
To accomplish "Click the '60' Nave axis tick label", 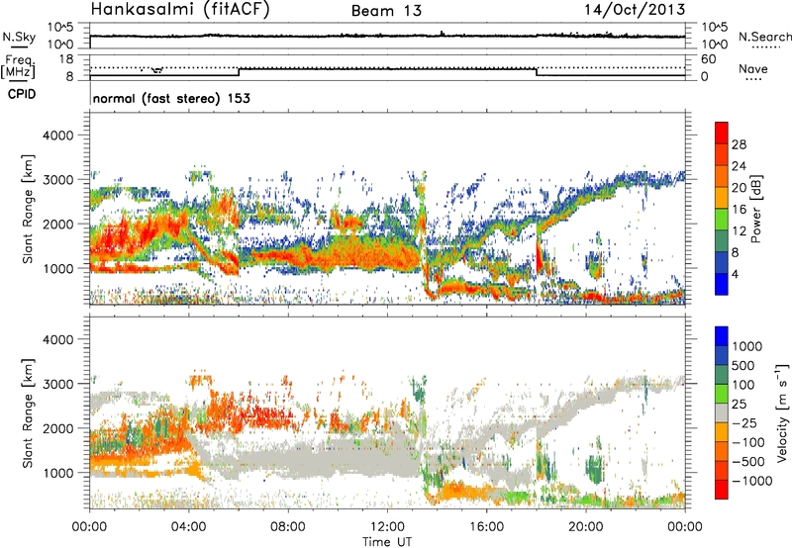I will [708, 59].
